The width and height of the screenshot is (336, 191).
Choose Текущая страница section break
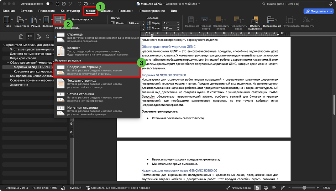click(x=97, y=84)
